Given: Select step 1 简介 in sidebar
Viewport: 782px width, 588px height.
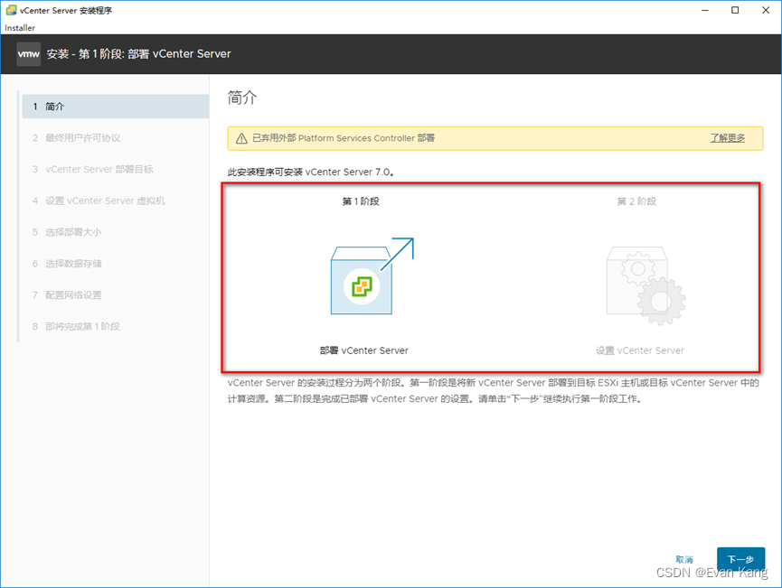Looking at the screenshot, I should point(115,107).
